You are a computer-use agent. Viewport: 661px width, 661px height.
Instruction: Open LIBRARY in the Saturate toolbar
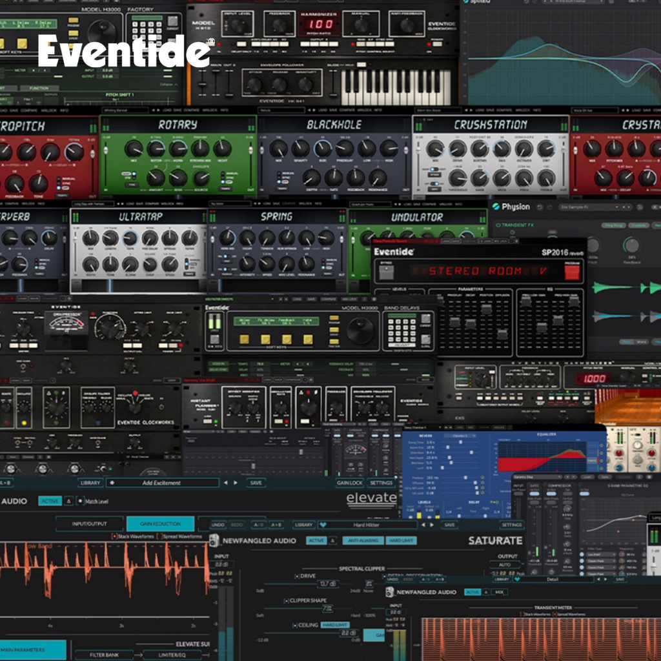pyautogui.click(x=303, y=525)
